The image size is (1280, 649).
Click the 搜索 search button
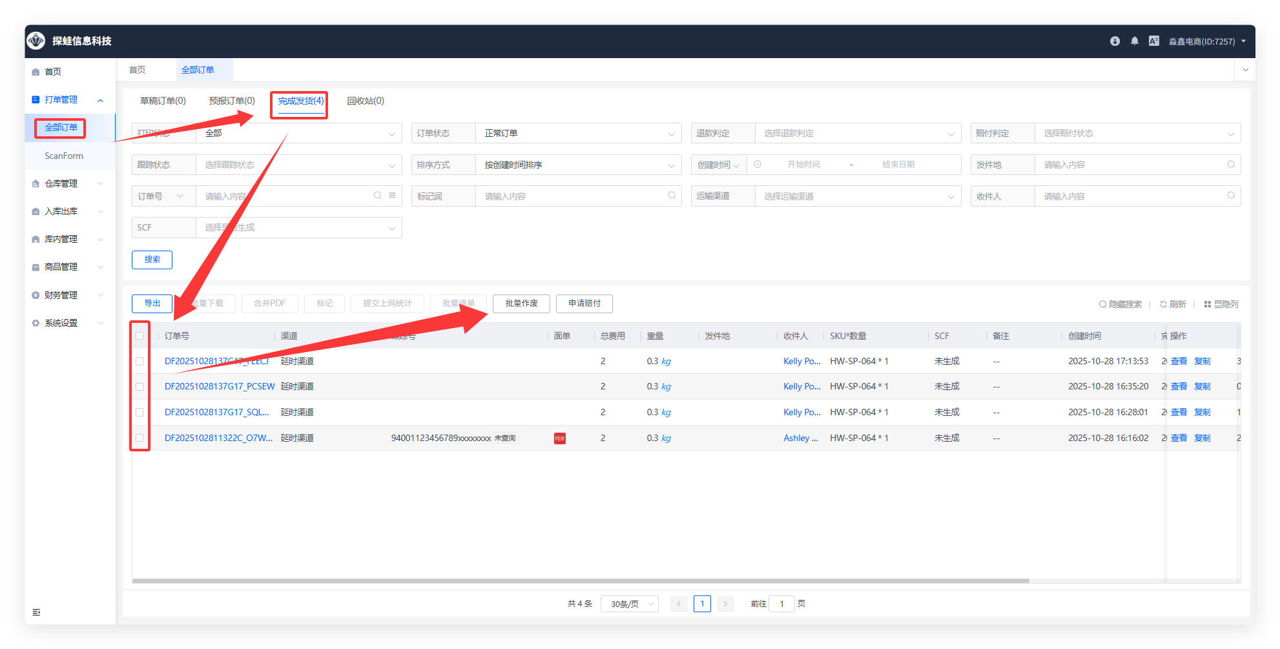[x=152, y=260]
